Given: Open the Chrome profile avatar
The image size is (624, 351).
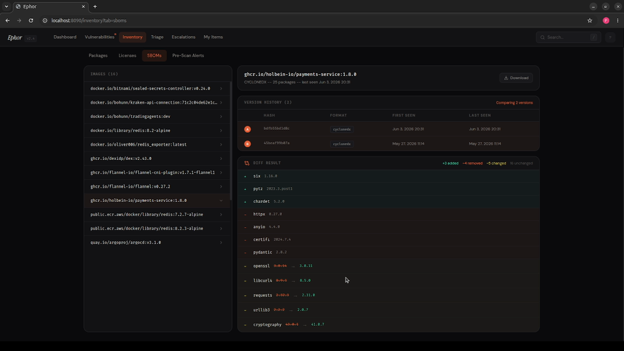Looking at the screenshot, I should [606, 20].
